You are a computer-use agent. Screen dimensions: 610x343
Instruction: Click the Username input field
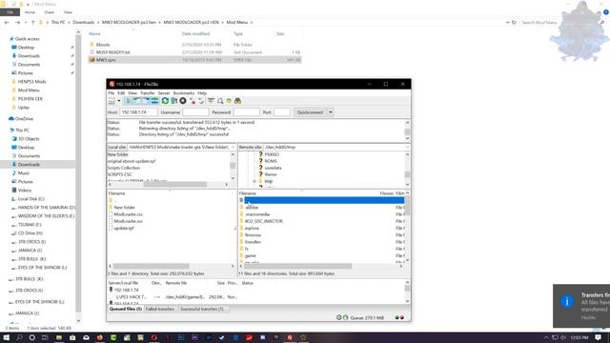tap(195, 112)
